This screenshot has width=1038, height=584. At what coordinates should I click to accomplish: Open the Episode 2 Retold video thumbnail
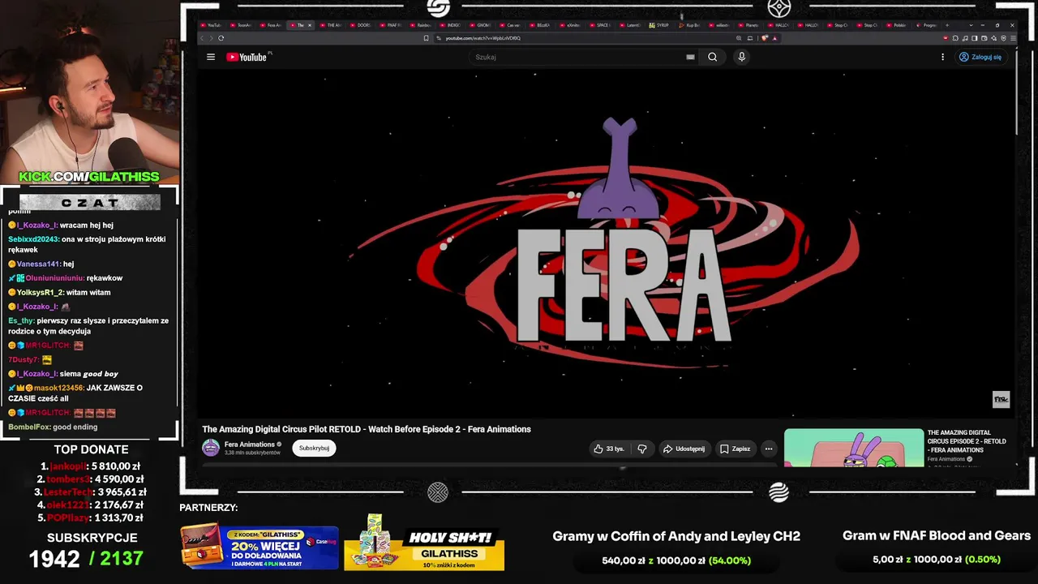point(854,448)
